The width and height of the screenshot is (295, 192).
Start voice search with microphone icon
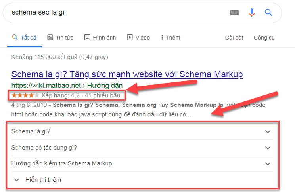252,13
